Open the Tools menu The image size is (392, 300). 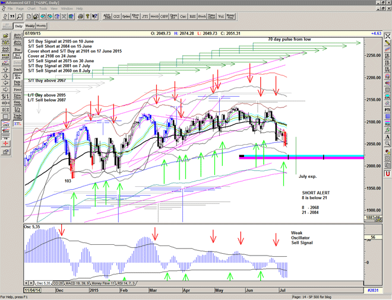[43, 9]
